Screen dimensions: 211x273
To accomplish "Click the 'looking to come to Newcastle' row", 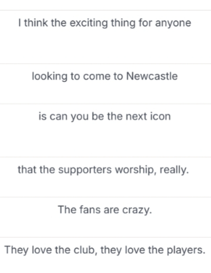I will tap(105, 84).
